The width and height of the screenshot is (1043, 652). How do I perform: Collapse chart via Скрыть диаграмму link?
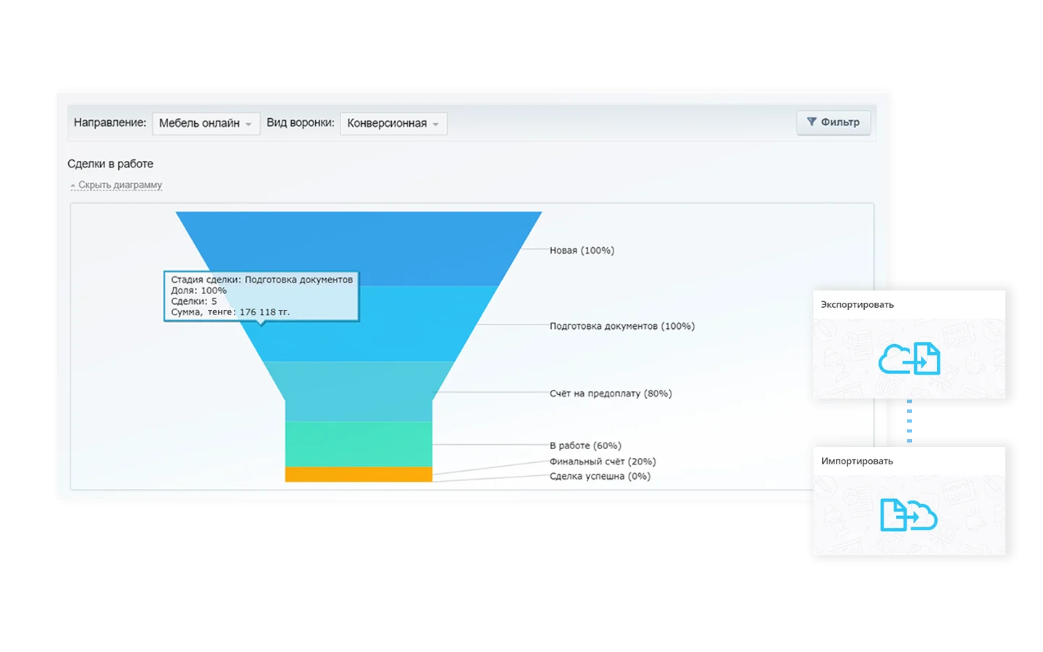coord(120,185)
